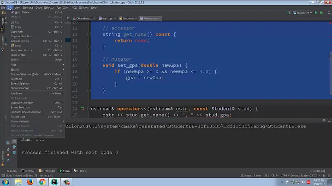Open the Project tool window side tab
The width and height of the screenshot is (332, 186).
(3, 24)
